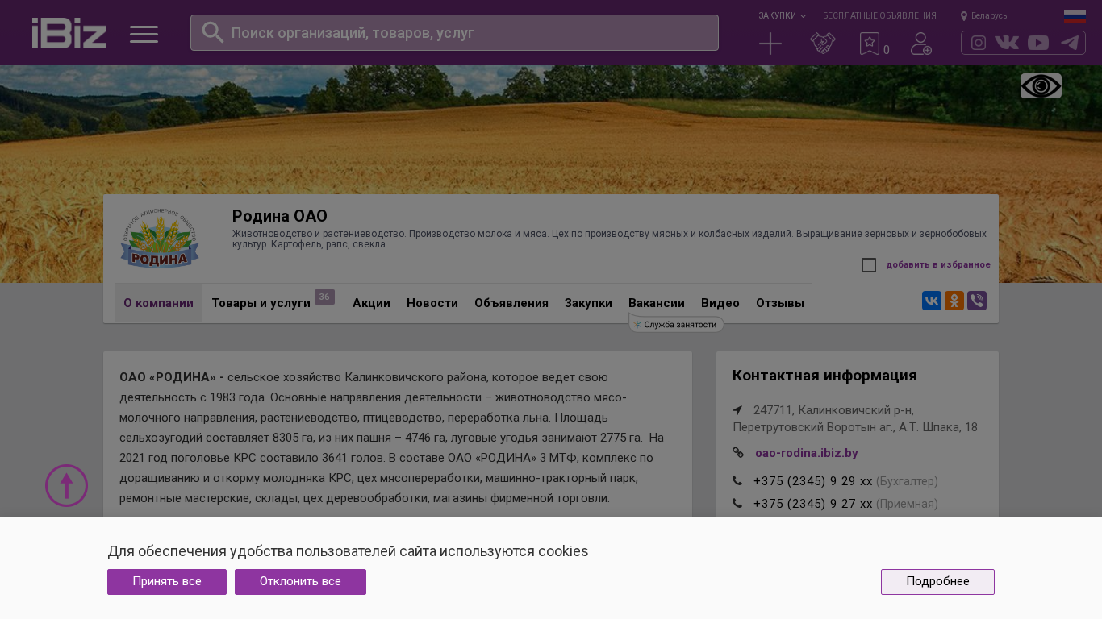1102x619 pixels.
Task: Click the plus add icon in header
Action: coord(770,44)
